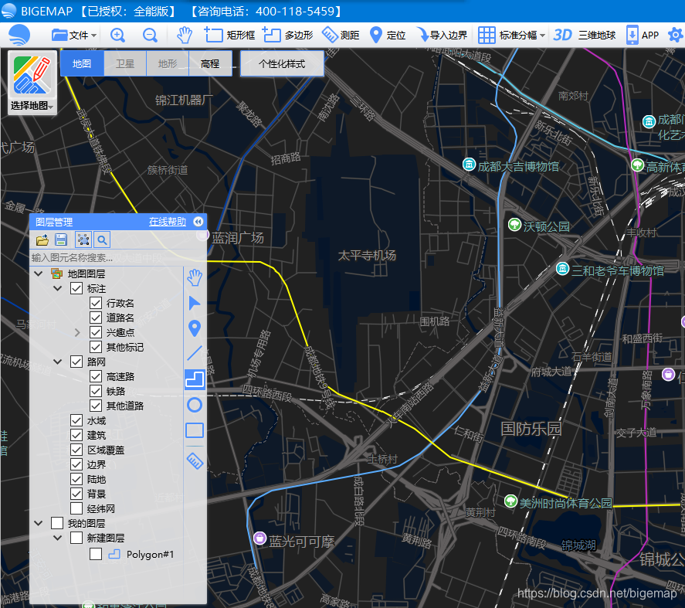
Task: Select the circle drawing tool
Action: (195, 405)
